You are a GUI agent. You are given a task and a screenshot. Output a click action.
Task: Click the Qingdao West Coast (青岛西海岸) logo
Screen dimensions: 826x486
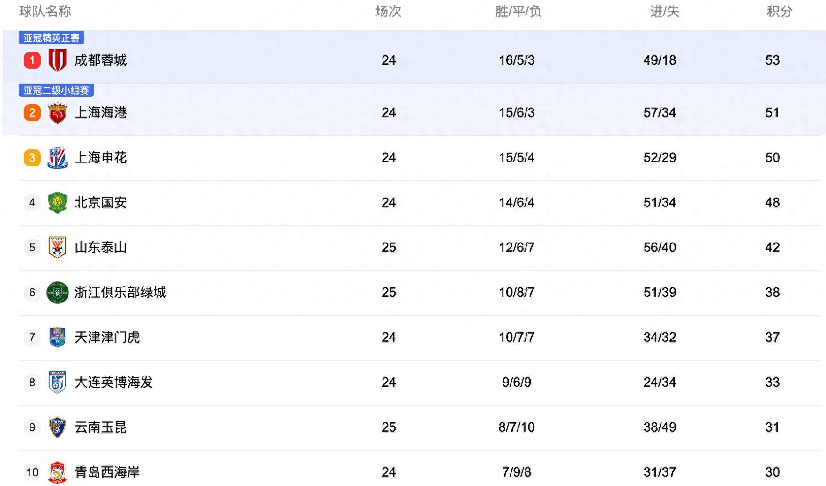pos(58,472)
